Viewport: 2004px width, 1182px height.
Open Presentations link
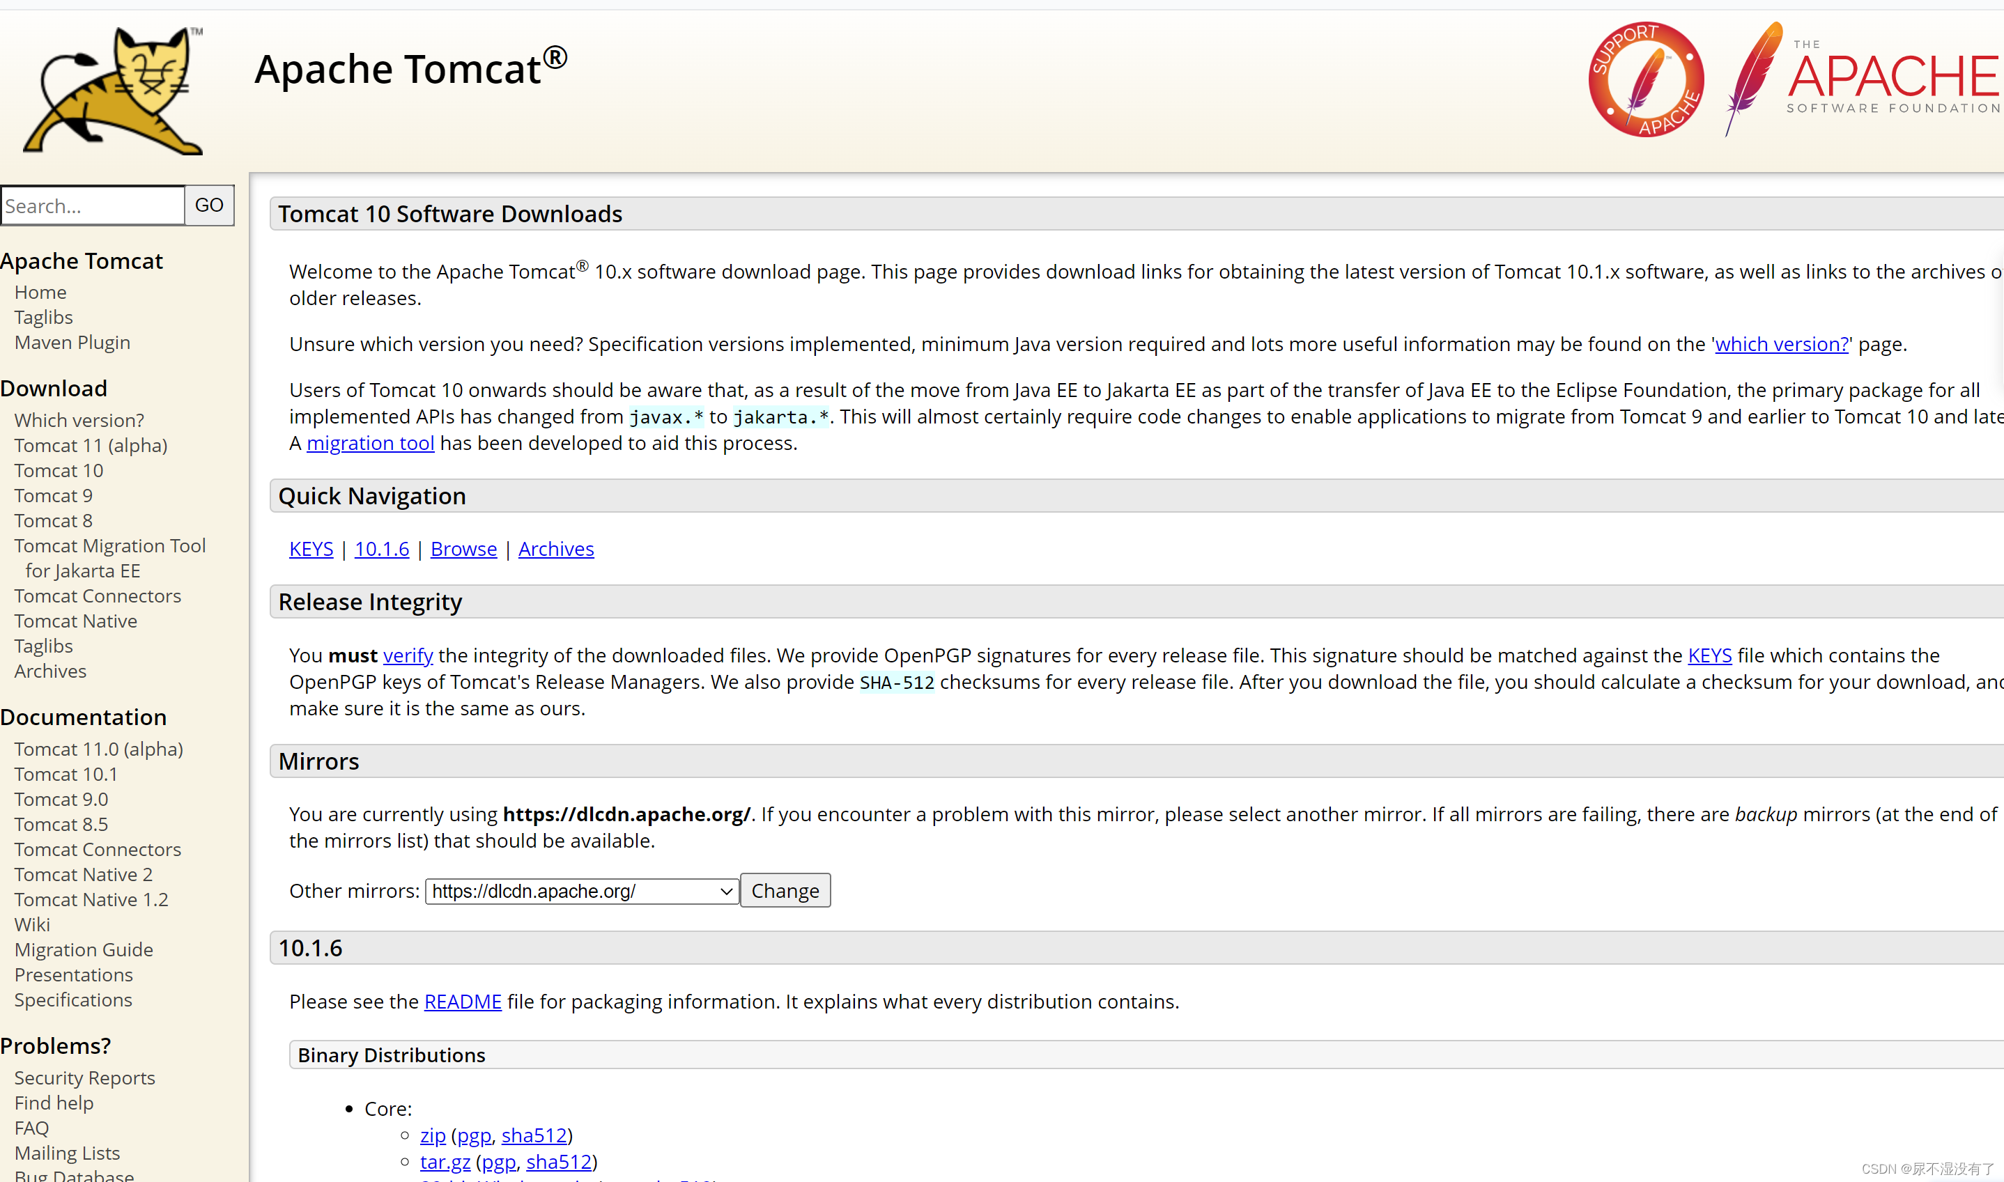[x=73, y=975]
